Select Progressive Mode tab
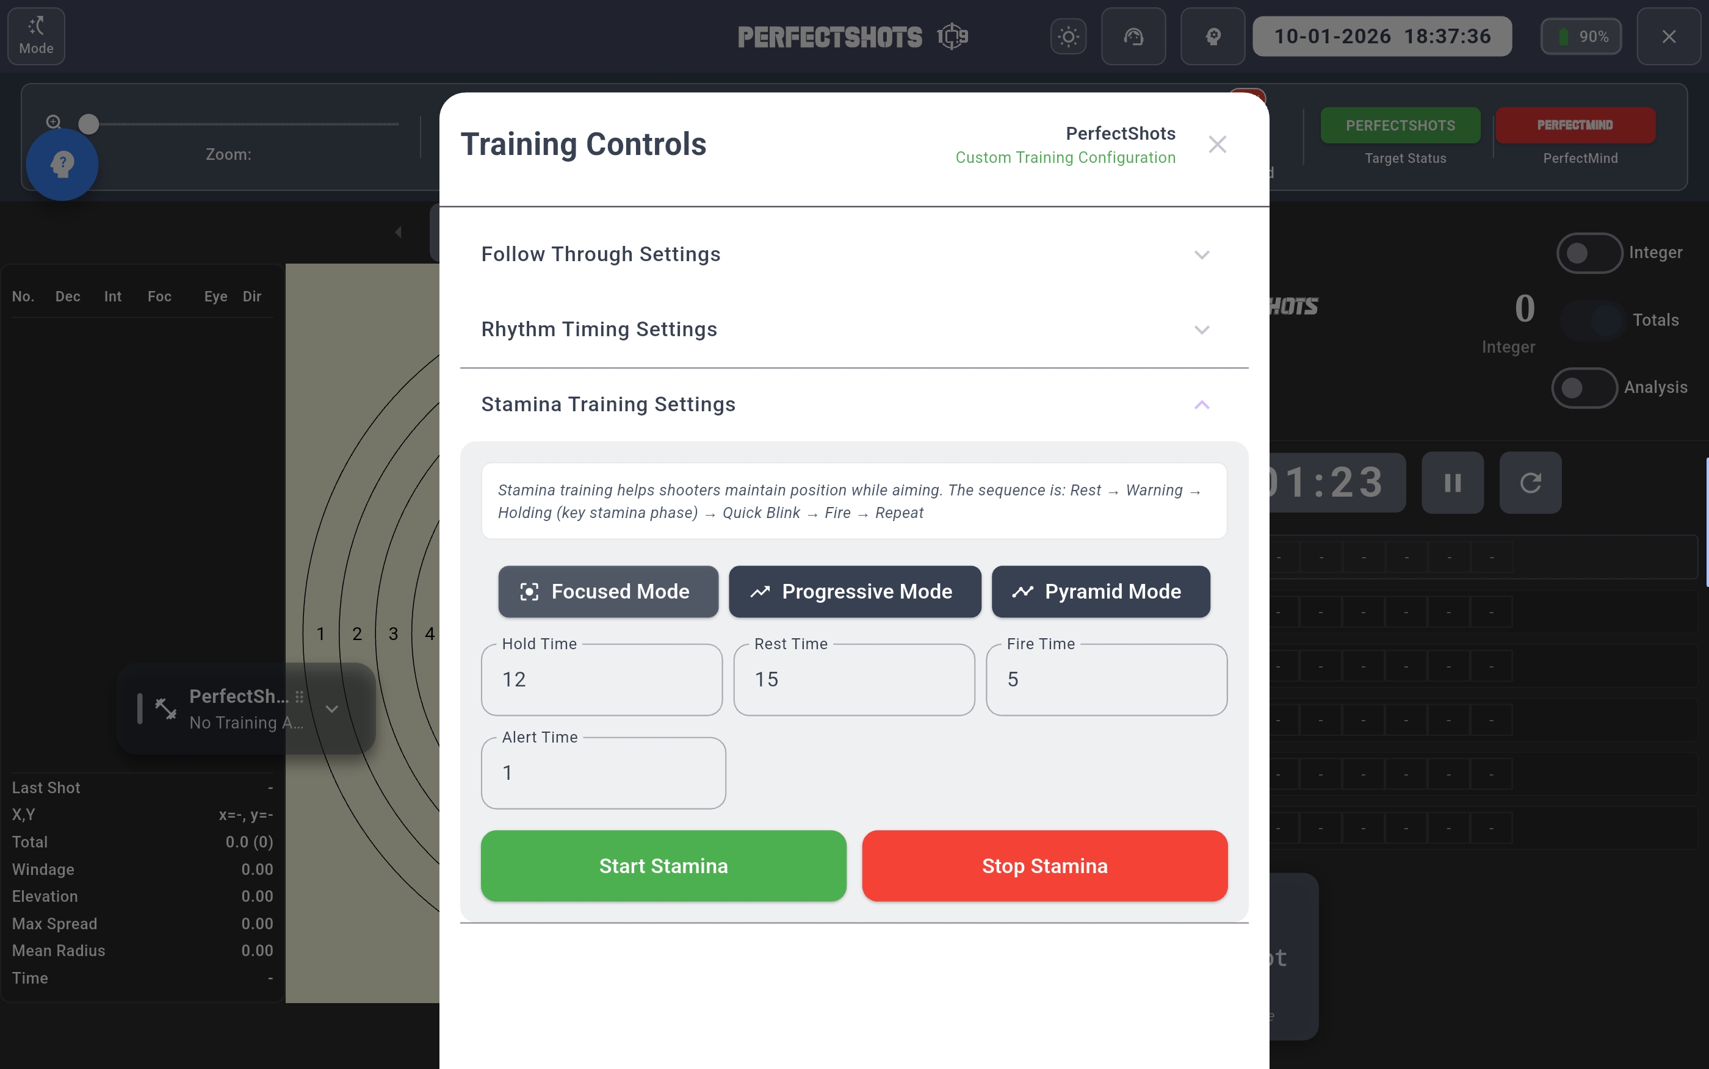This screenshot has width=1709, height=1069. [854, 591]
